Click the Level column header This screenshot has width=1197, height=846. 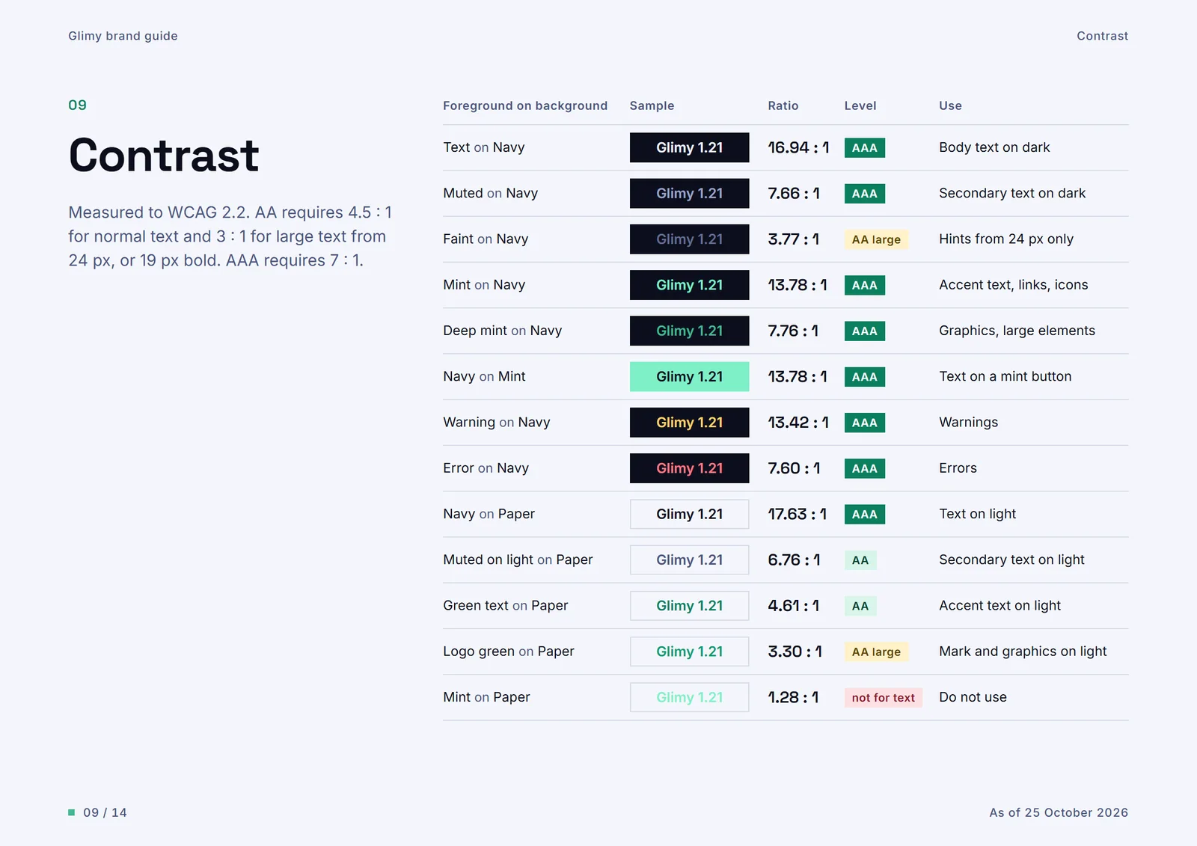tap(860, 105)
